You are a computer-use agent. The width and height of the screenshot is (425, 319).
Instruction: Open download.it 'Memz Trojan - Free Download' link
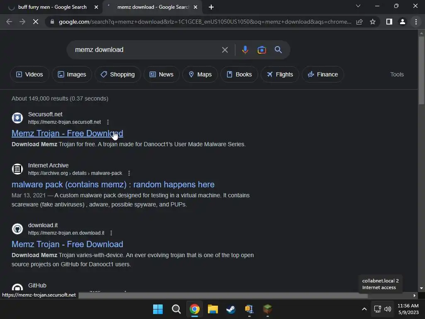point(67,244)
